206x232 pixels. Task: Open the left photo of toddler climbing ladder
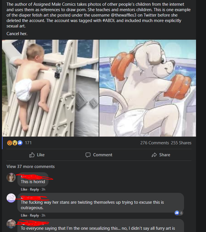pos(50,88)
